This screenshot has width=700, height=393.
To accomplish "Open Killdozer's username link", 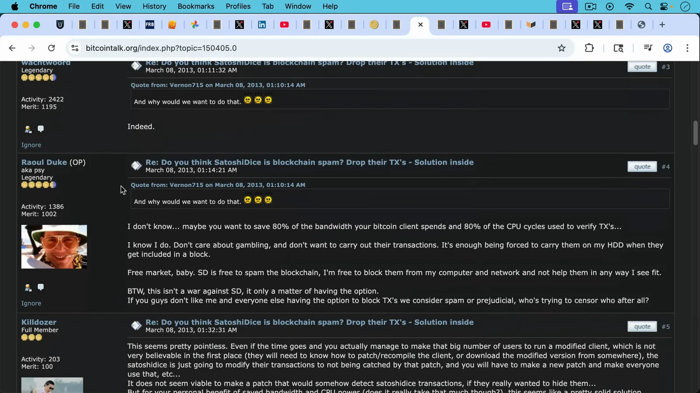I will [x=39, y=322].
